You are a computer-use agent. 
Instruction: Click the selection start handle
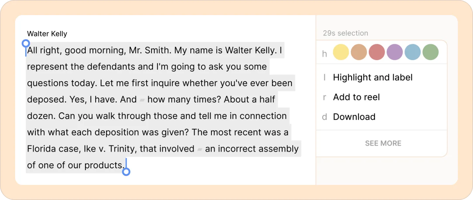[x=26, y=44]
